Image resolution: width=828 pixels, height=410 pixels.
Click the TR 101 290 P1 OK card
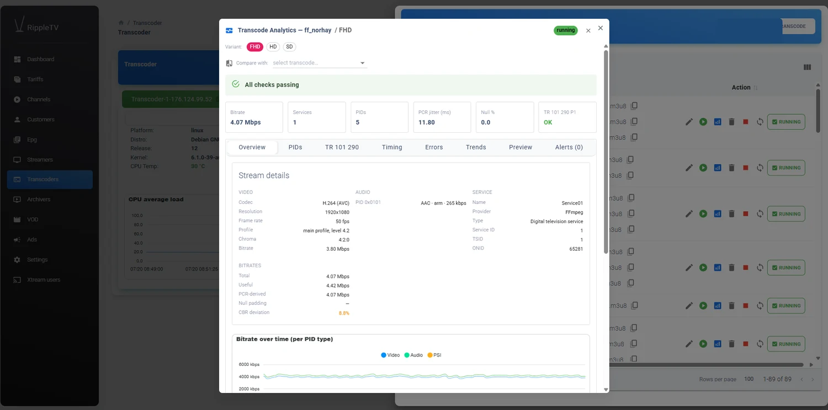click(x=567, y=117)
